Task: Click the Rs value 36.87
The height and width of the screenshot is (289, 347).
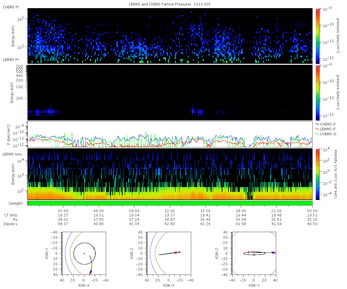Action: click(170, 219)
